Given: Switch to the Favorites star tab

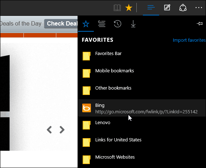Looking at the screenshot, I should click(x=86, y=24).
